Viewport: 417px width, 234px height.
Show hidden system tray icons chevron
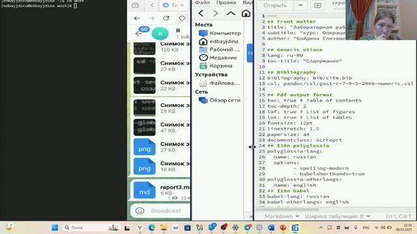[321, 227]
